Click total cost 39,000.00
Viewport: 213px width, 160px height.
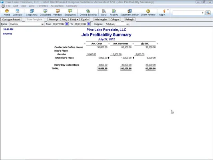(x=102, y=68)
